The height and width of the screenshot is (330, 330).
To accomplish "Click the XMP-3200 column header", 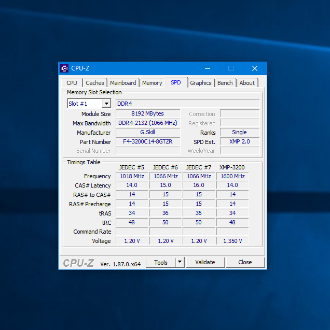I will (x=232, y=167).
